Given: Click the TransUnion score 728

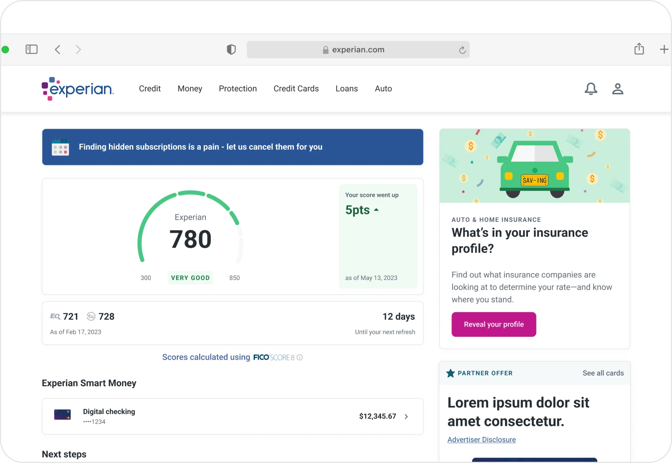Looking at the screenshot, I should click(107, 317).
